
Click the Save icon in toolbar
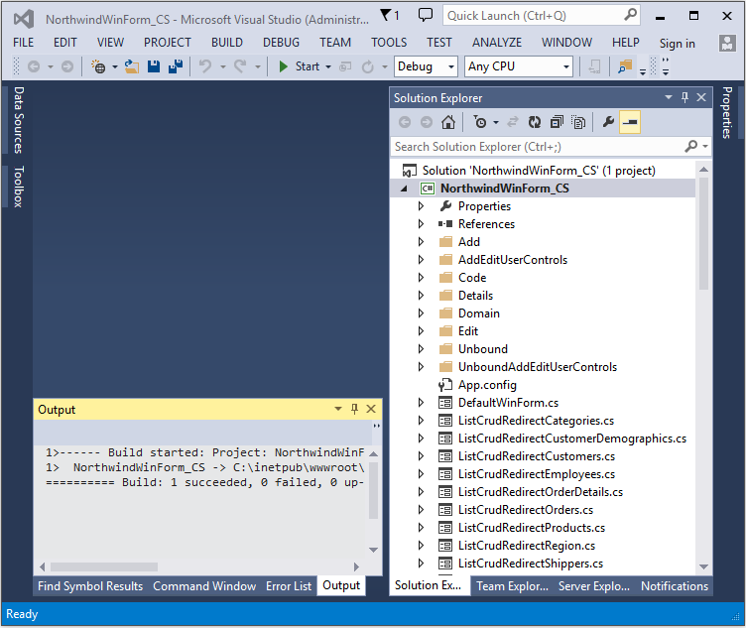point(154,66)
